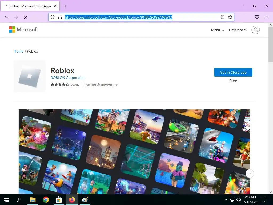Open the Windows Start menu
The height and width of the screenshot is (205, 273).
[x=6, y=200]
